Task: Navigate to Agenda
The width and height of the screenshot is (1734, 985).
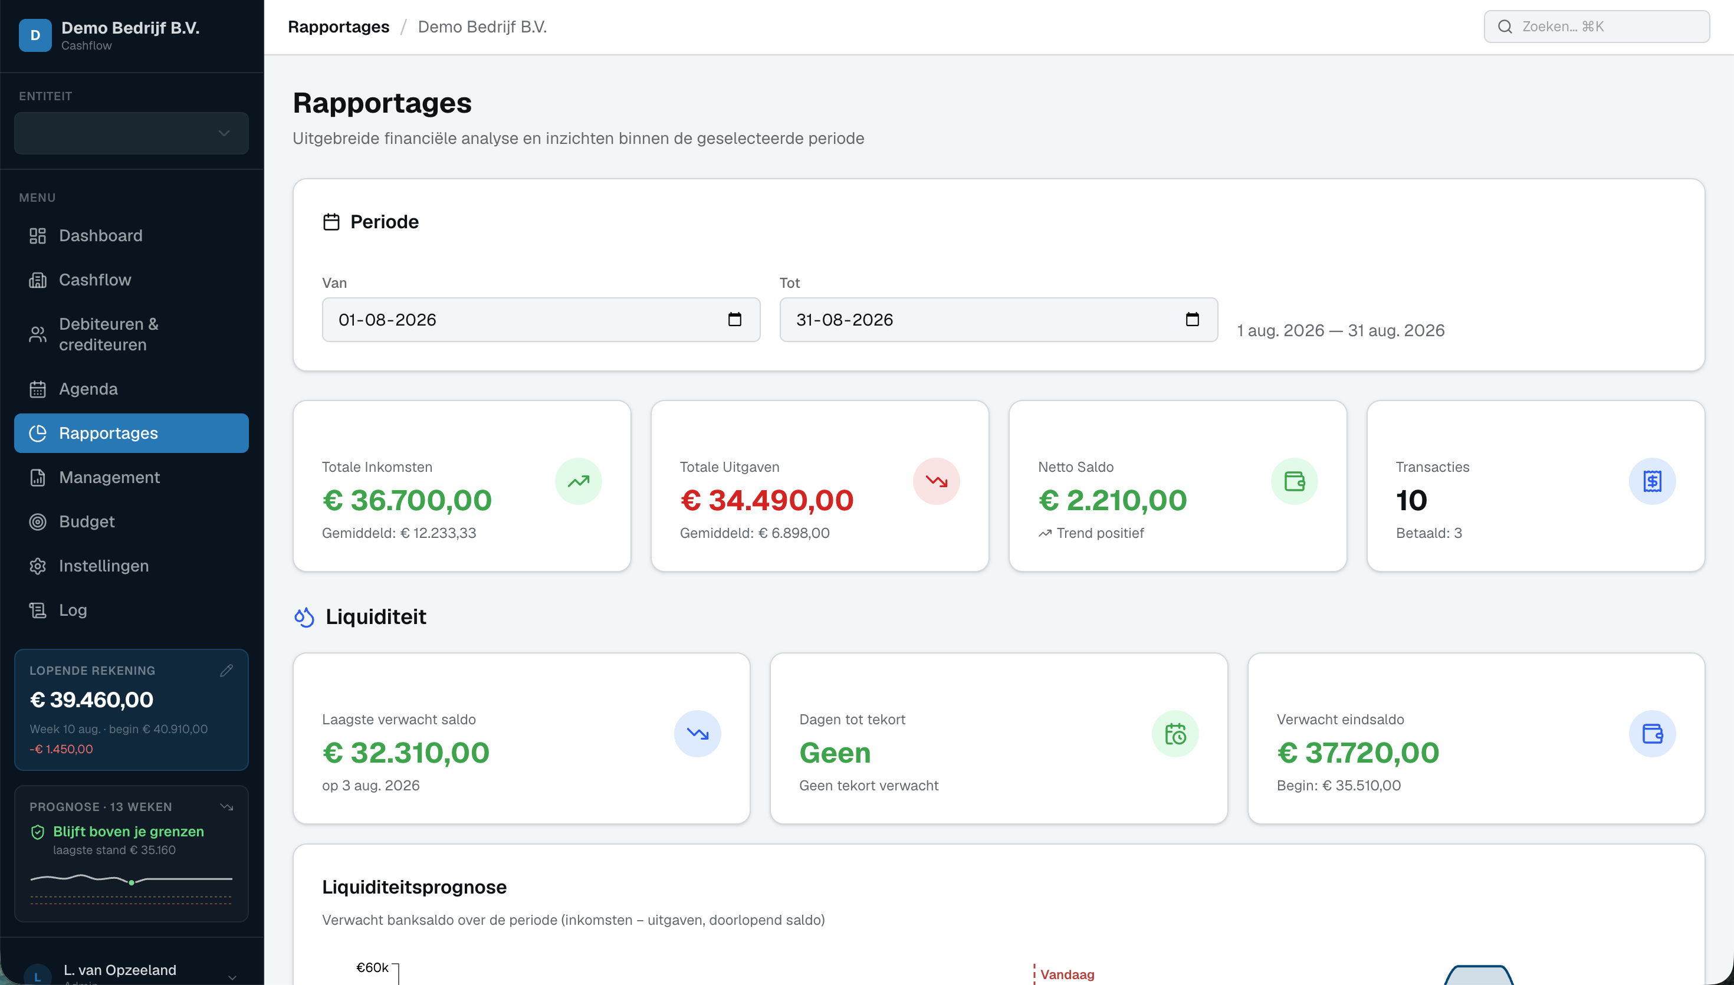Action: click(131, 389)
